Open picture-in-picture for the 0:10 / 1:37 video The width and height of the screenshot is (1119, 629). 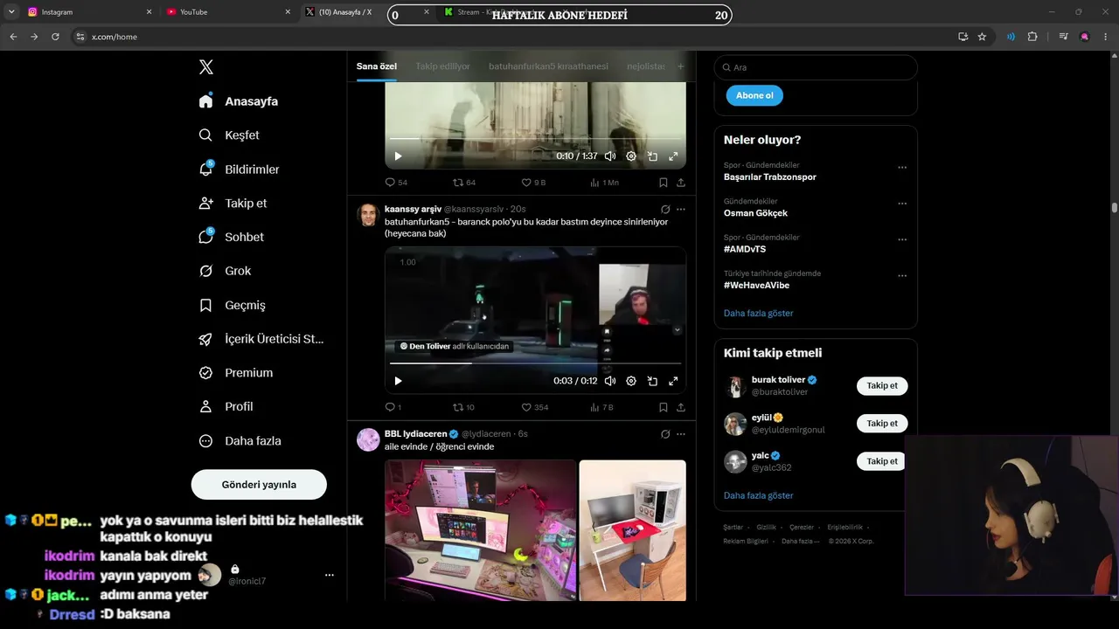point(652,156)
